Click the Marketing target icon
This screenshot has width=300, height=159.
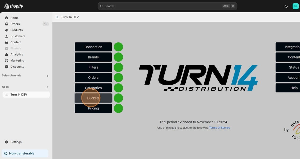tap(6, 60)
